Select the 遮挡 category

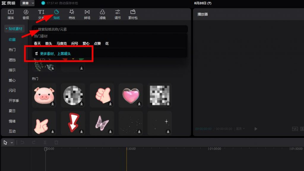click(12, 60)
